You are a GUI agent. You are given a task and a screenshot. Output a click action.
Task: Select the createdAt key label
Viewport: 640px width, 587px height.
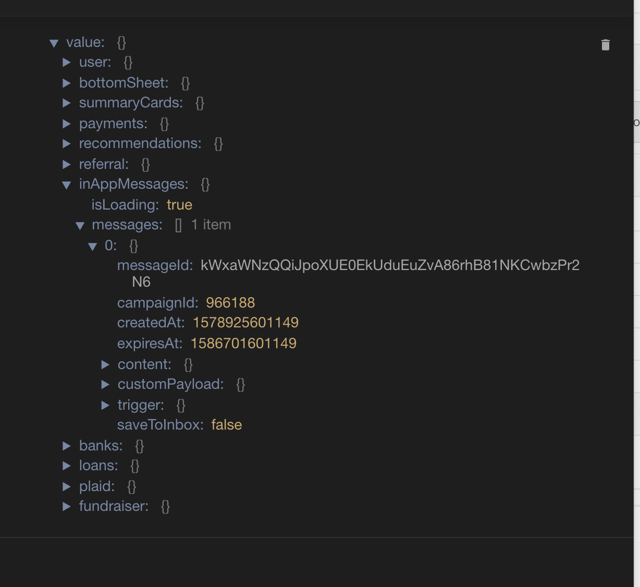151,323
